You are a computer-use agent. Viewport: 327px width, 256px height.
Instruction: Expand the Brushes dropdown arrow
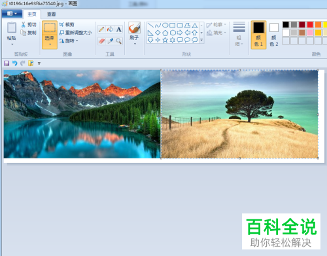(x=135, y=44)
